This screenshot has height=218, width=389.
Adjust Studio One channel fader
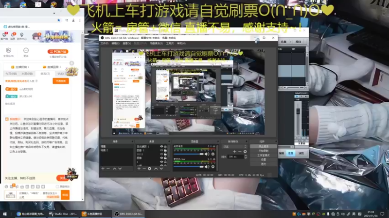(x=298, y=111)
